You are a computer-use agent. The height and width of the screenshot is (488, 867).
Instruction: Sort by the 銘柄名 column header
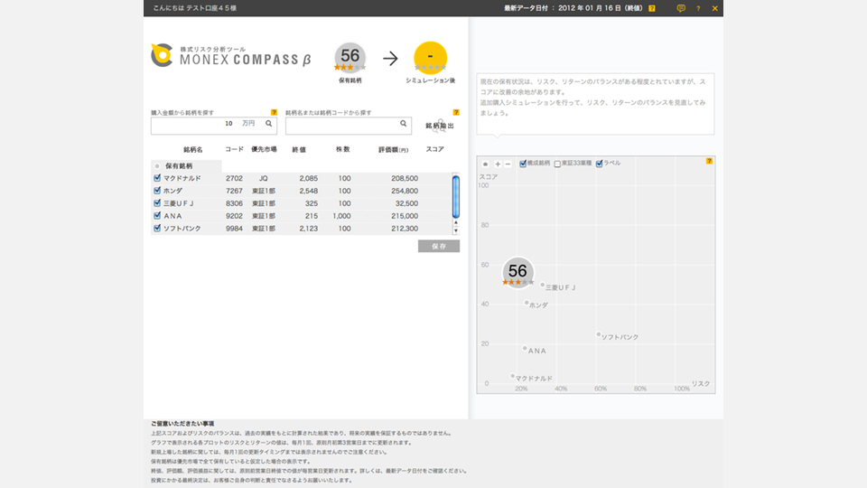pos(193,150)
